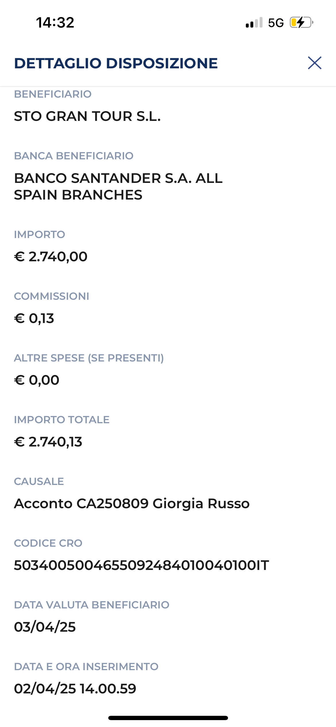The image size is (336, 727).
Task: Tap the Beneficiario field label
Action: click(x=53, y=94)
